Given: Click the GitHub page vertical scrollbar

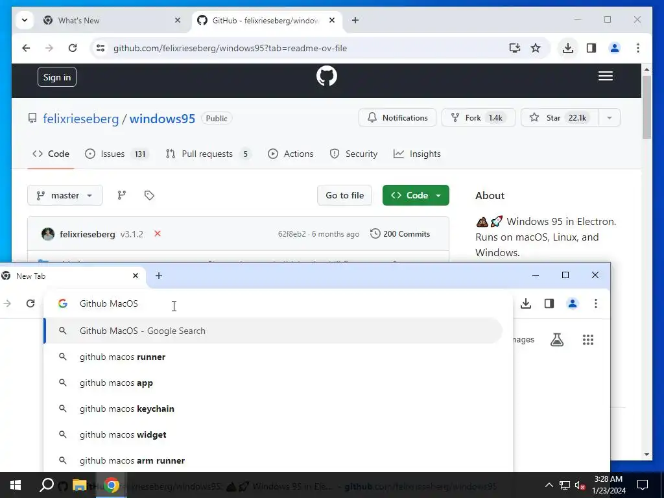Looking at the screenshot, I should [646, 108].
